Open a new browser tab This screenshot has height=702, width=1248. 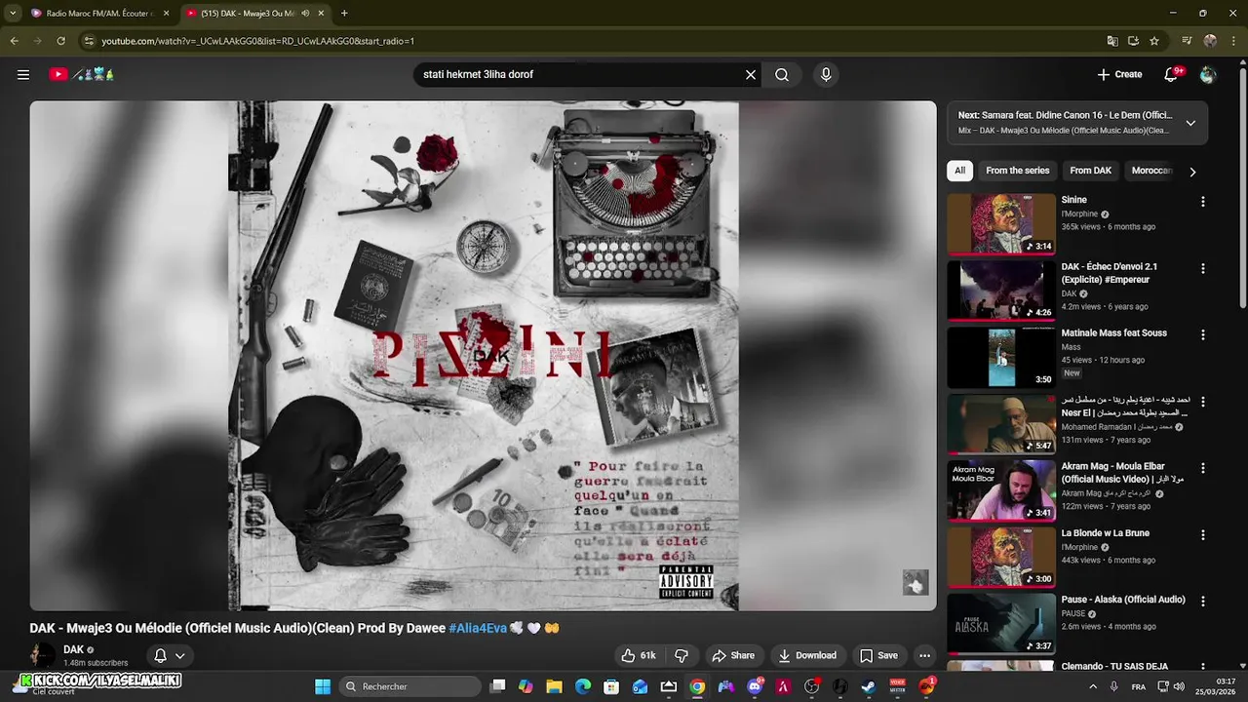(x=344, y=14)
